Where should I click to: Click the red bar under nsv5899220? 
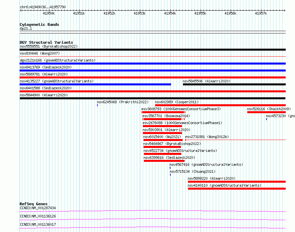point(237,182)
